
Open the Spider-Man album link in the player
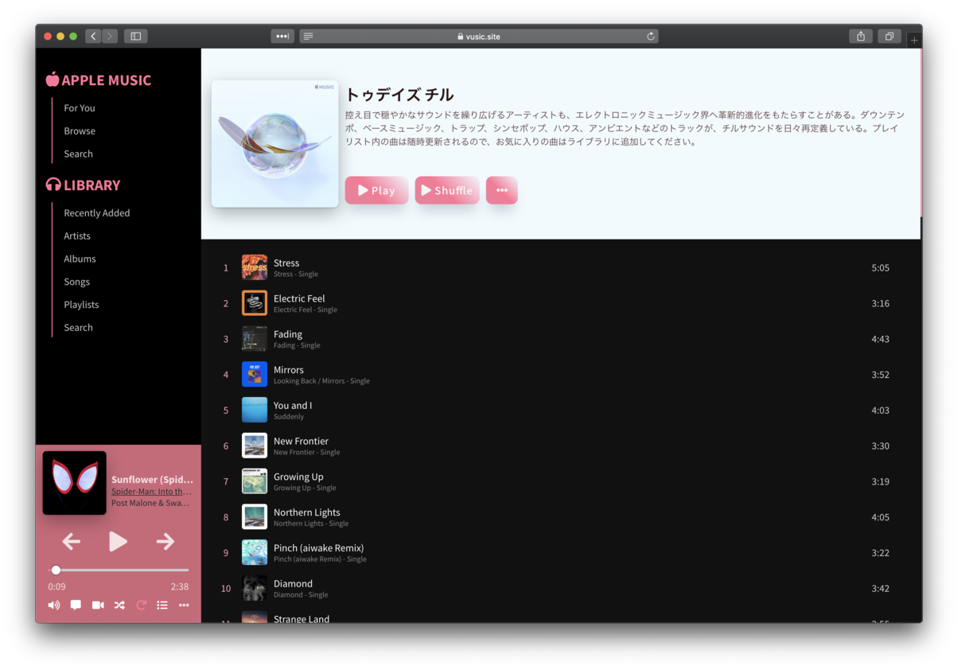tap(151, 492)
